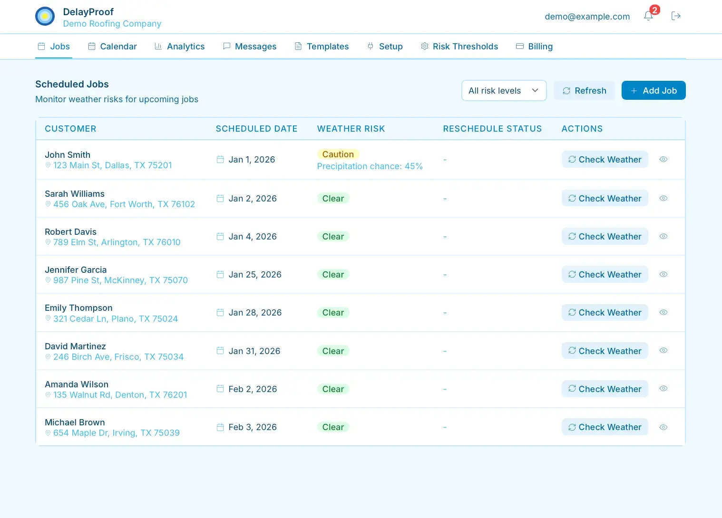This screenshot has height=518, width=722.
Task: Click the Scheduled Jobs heading
Action: click(72, 84)
